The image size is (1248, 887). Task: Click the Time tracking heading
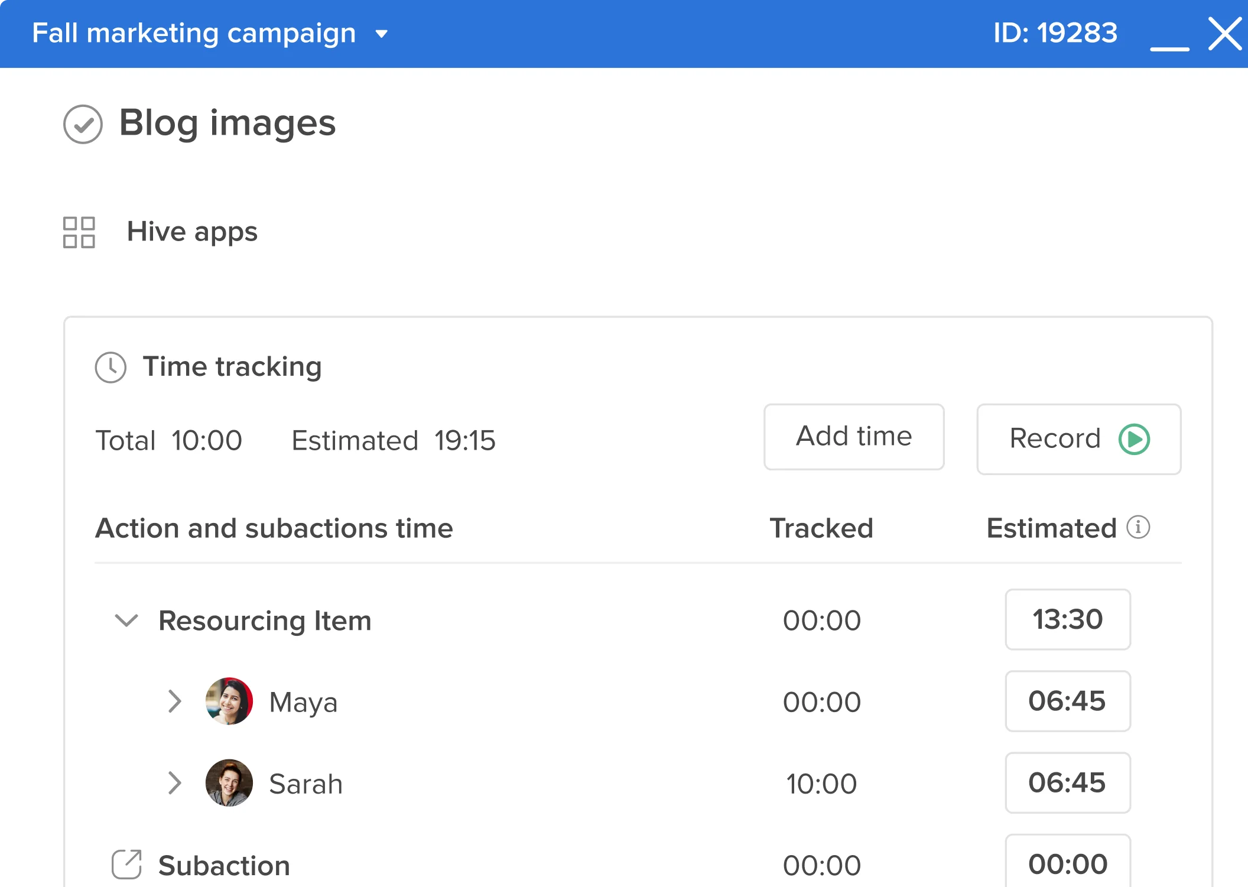232,366
